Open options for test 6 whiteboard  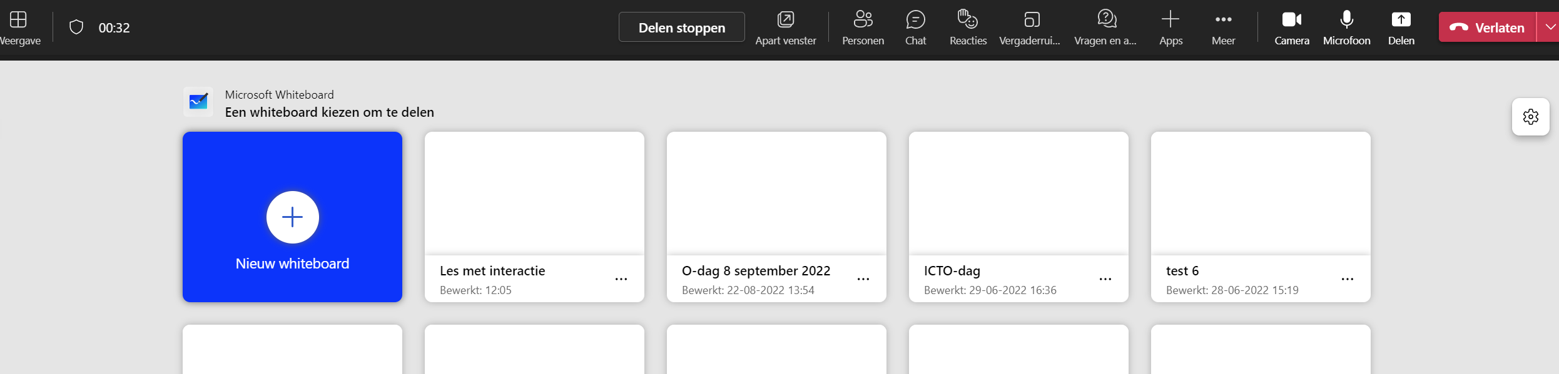click(1348, 279)
